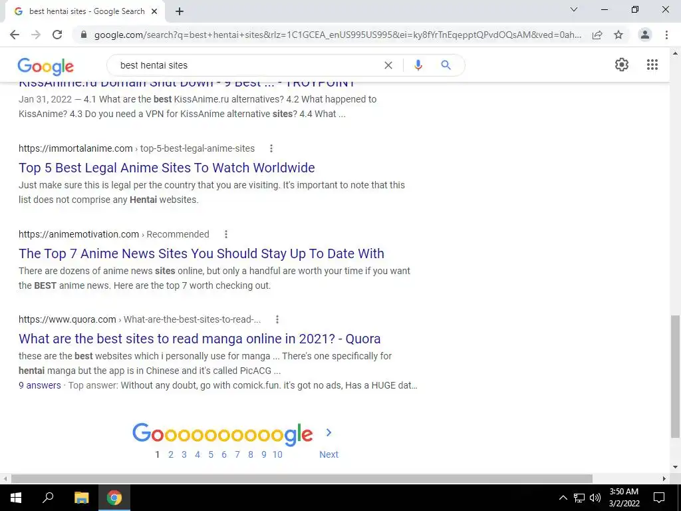This screenshot has width=681, height=511.
Task: Go to results page 5
Action: point(211,454)
